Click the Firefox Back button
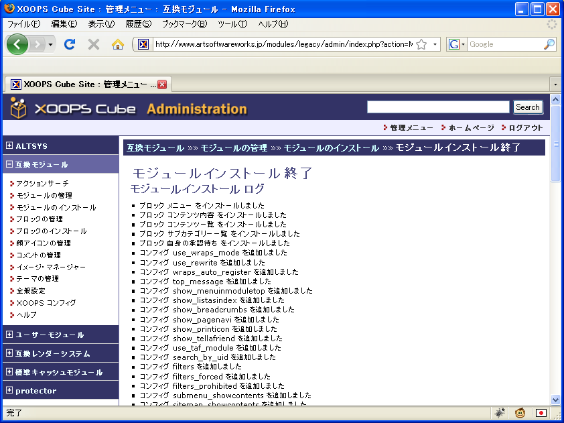 17,44
